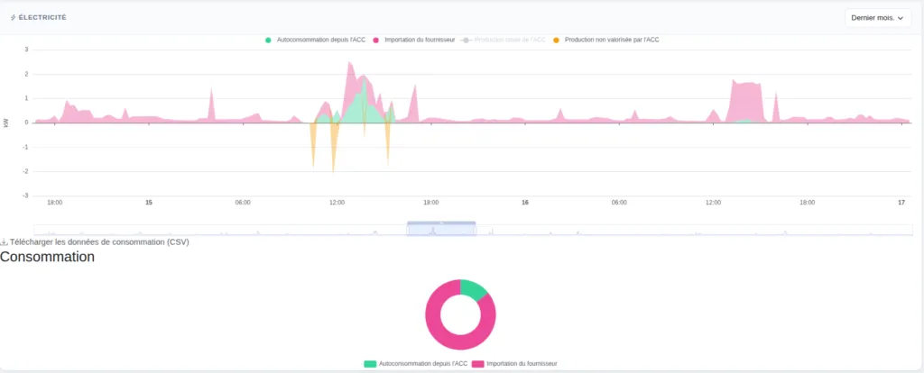Toggle 'Autoconsommation depuis l'ACC' chart legend series

(x=315, y=40)
